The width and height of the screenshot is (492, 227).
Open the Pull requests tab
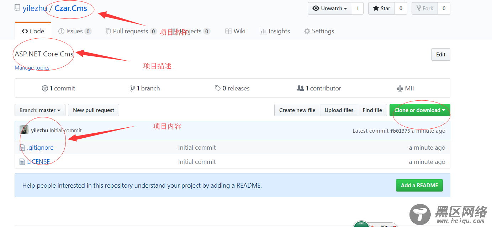131,31
